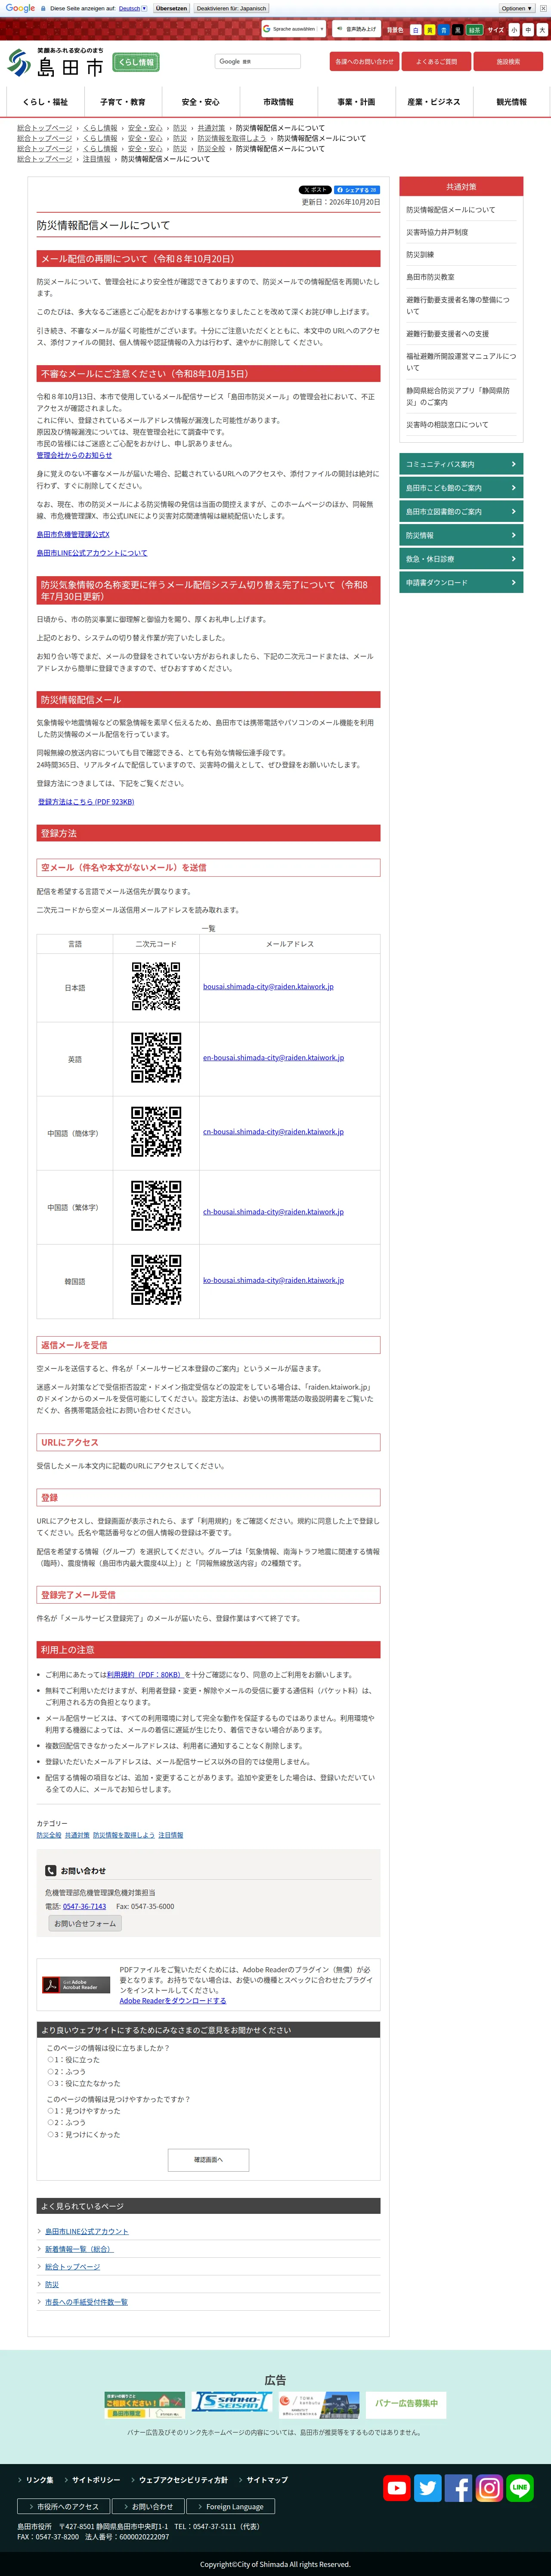Screen dimensions: 551x2576
Task: Open the 安全・安心 navigation menu
Action: 201,102
